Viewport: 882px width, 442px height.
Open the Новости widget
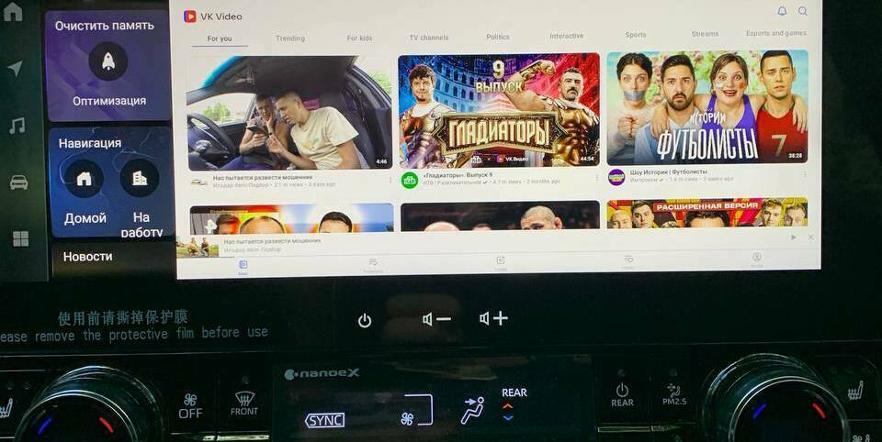[x=88, y=257]
